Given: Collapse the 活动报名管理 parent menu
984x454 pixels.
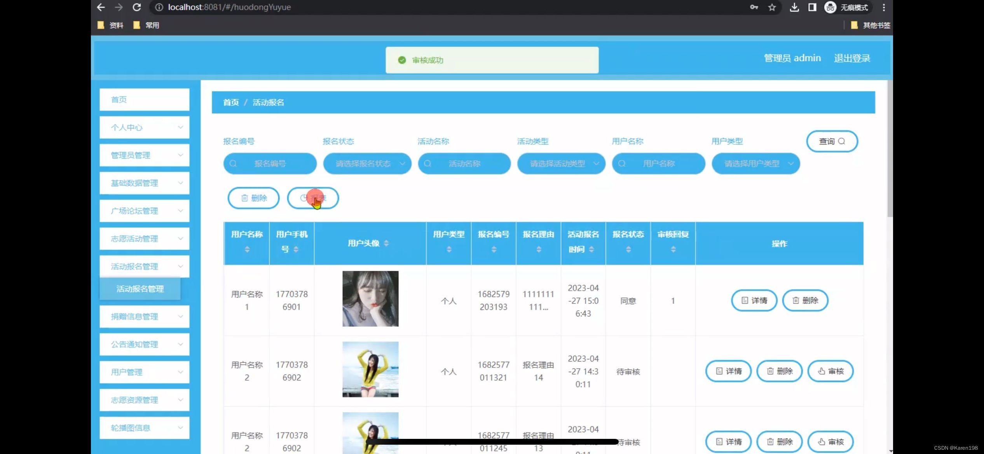Looking at the screenshot, I should coord(145,267).
